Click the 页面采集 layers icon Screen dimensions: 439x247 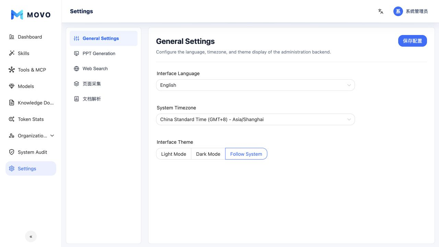click(76, 84)
